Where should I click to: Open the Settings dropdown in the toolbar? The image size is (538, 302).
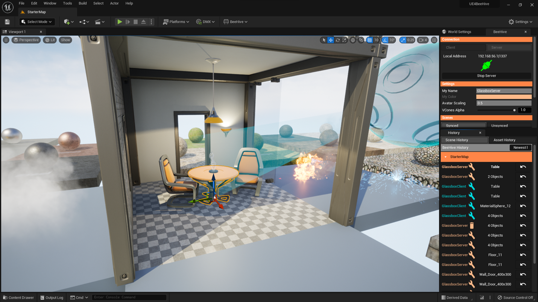point(520,22)
